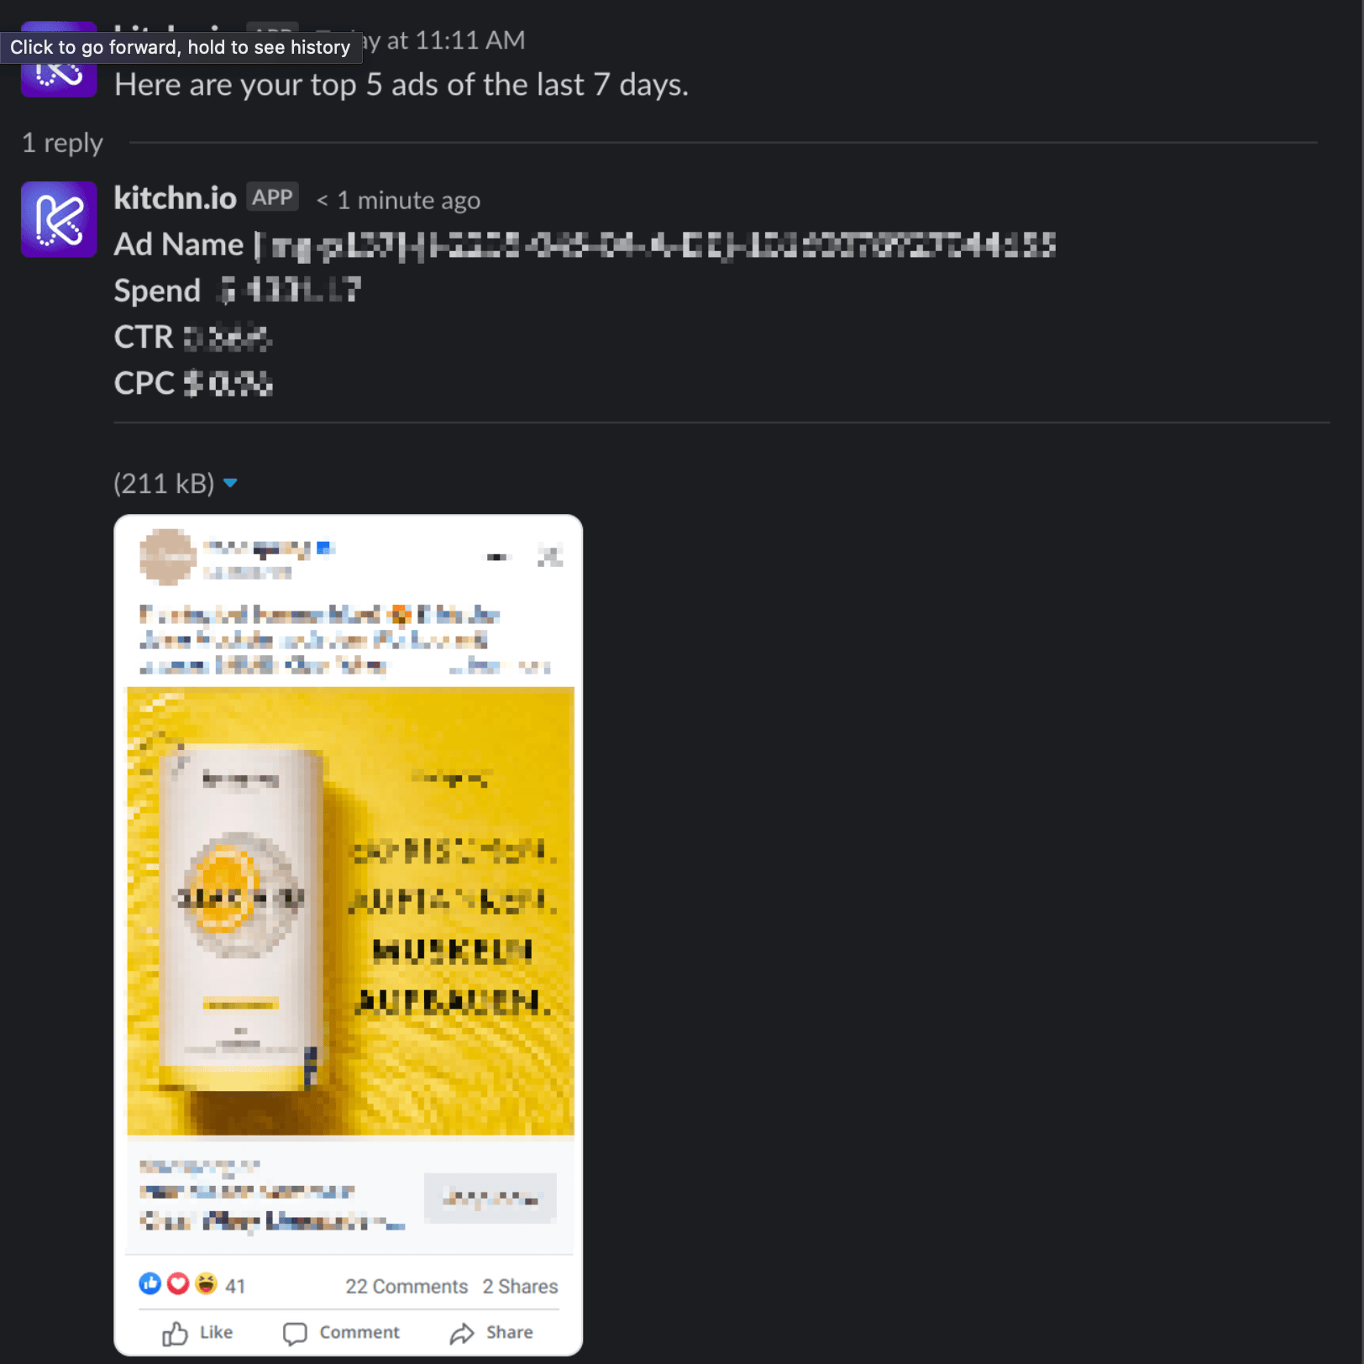This screenshot has height=1364, width=1364.
Task: Open the 22 Comments count
Action: (407, 1287)
